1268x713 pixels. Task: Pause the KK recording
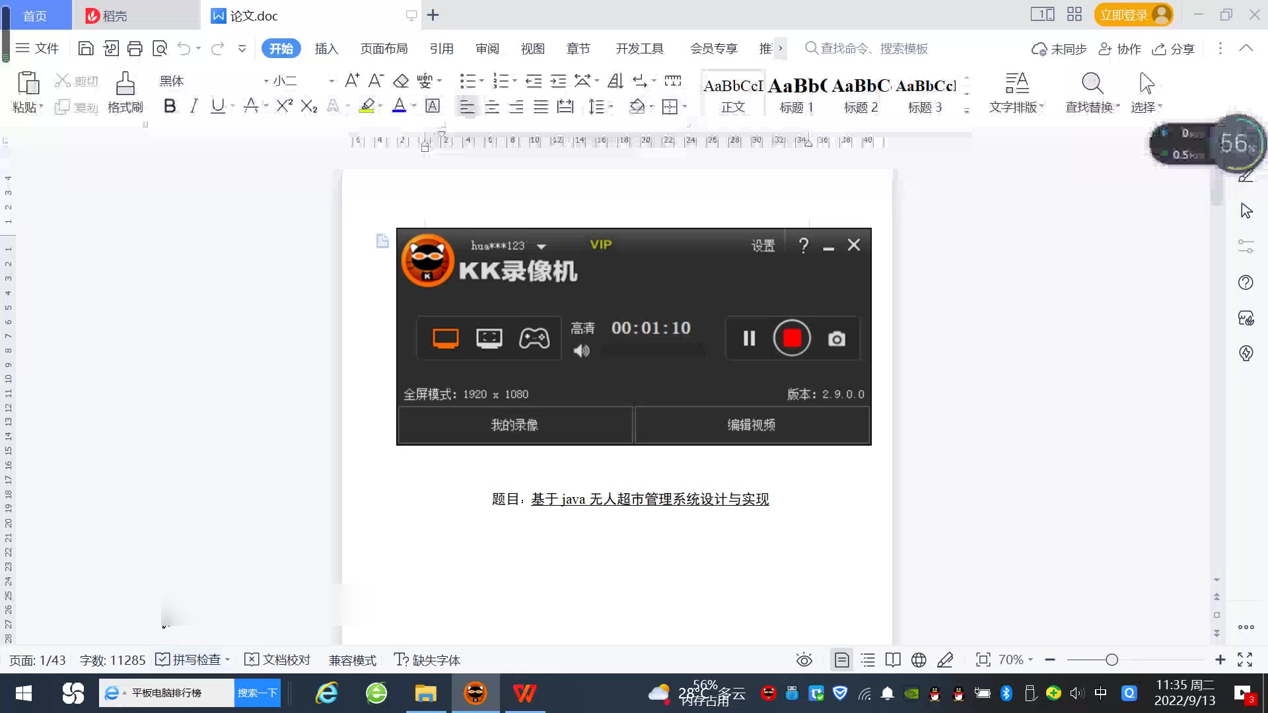tap(749, 338)
